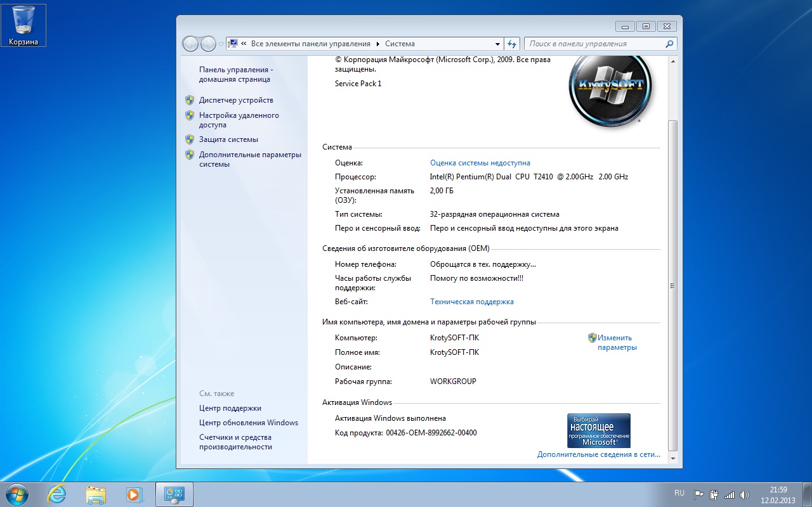This screenshot has height=507, width=812.
Task: Click 'Активация Windows выполнена' text
Action: 390,418
